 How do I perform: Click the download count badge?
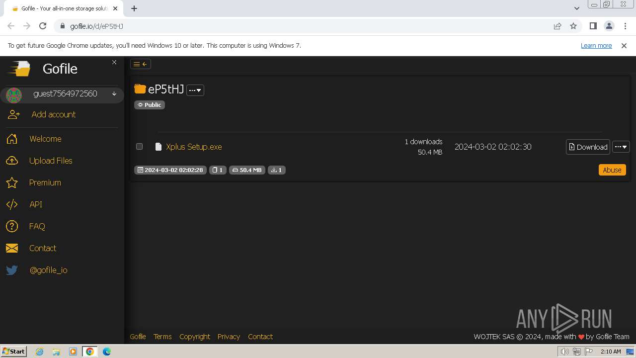coord(277,170)
